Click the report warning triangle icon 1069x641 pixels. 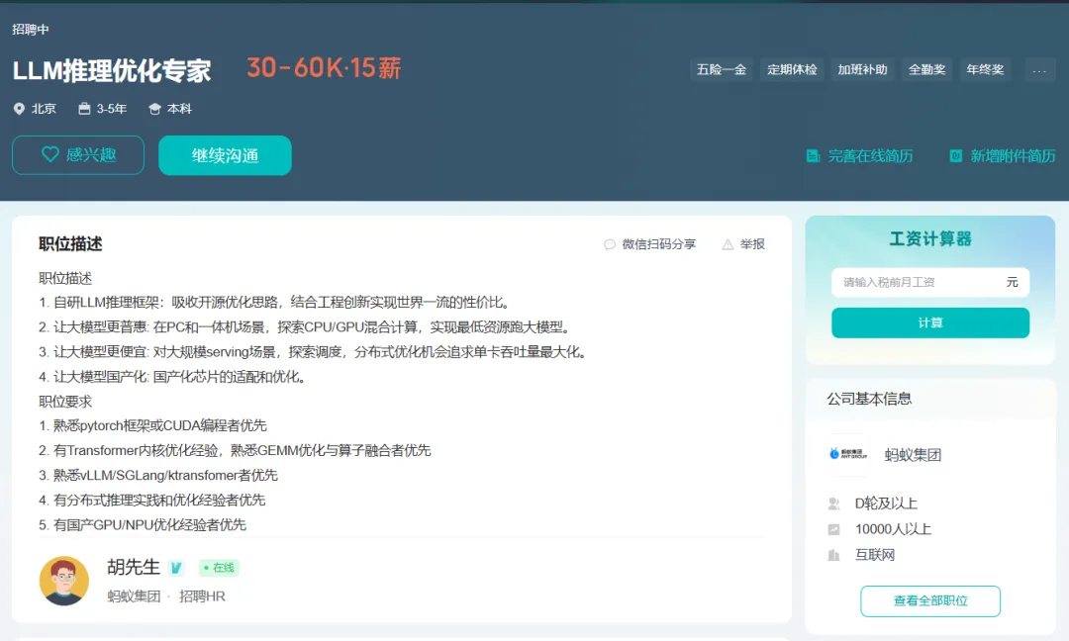point(728,244)
